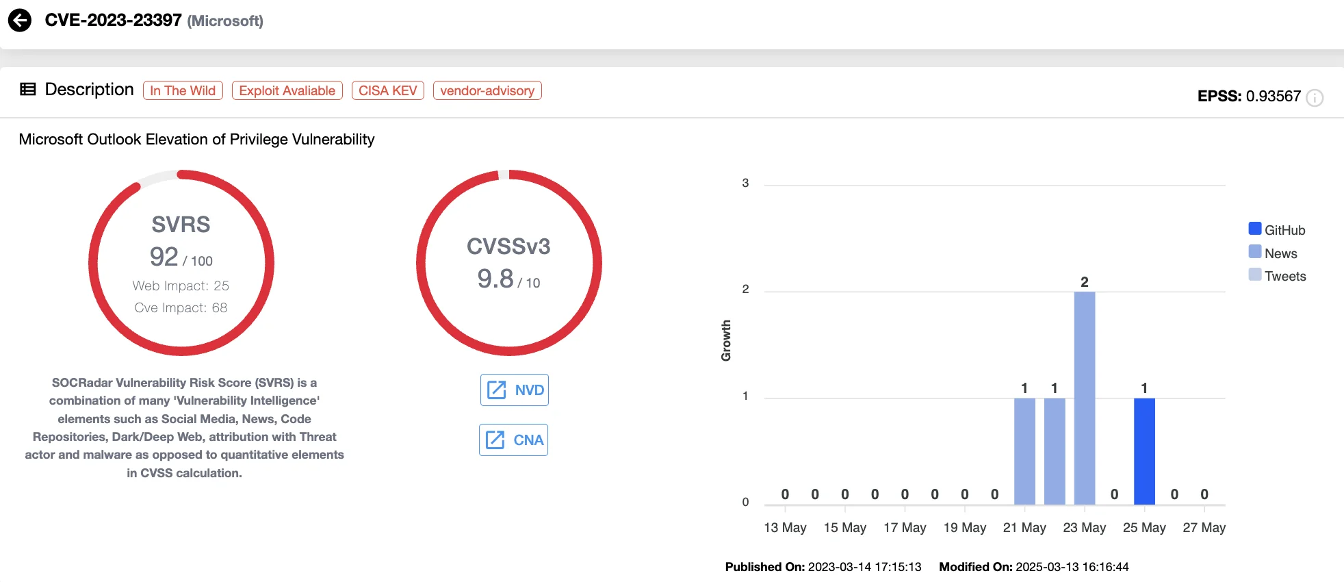
Task: Click the Exploit Available tag
Action: [x=287, y=90]
